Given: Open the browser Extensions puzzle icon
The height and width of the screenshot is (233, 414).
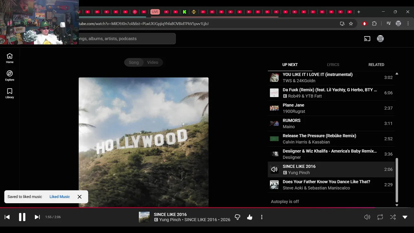Looking at the screenshot, I should (x=374, y=24).
